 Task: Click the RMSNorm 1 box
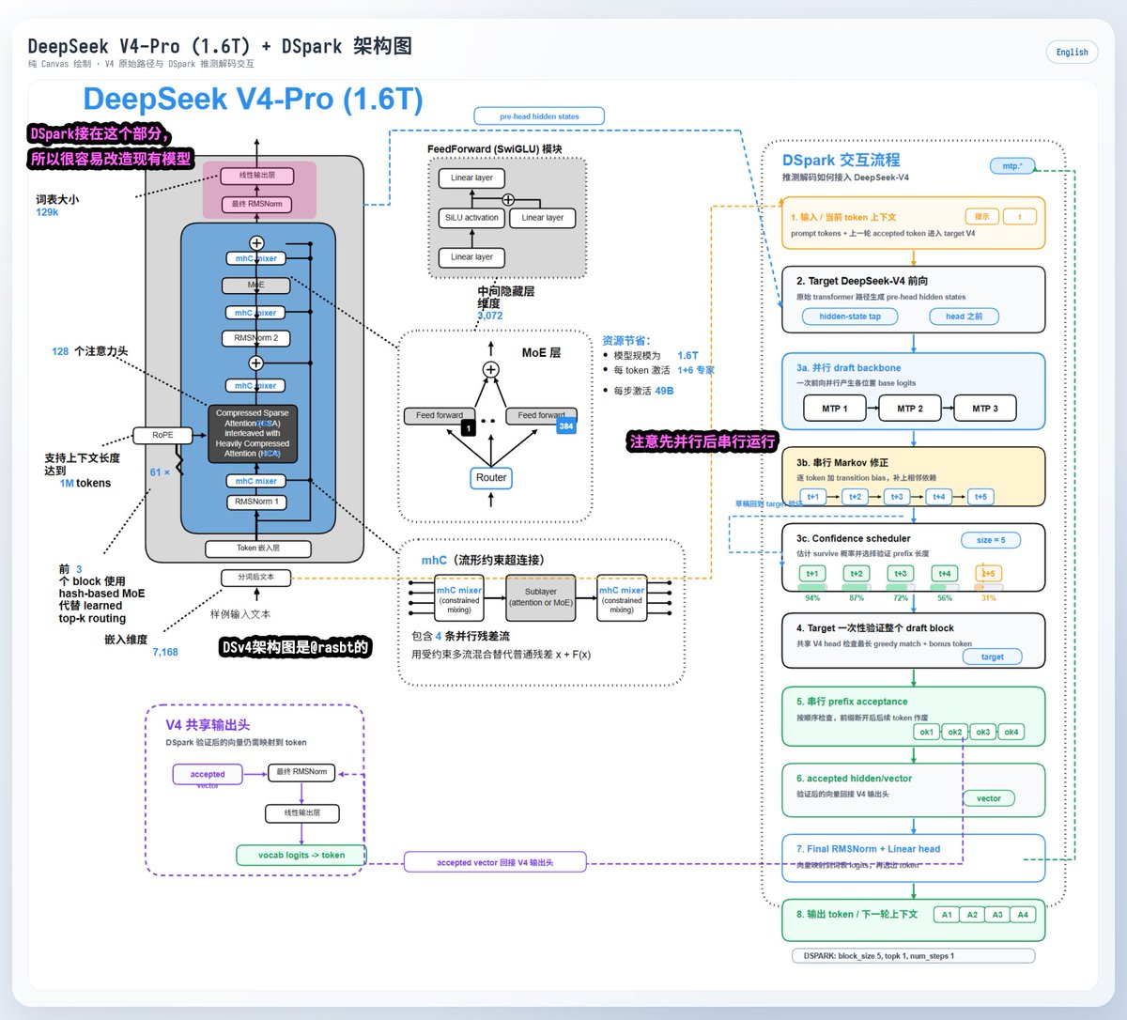pyautogui.click(x=256, y=502)
